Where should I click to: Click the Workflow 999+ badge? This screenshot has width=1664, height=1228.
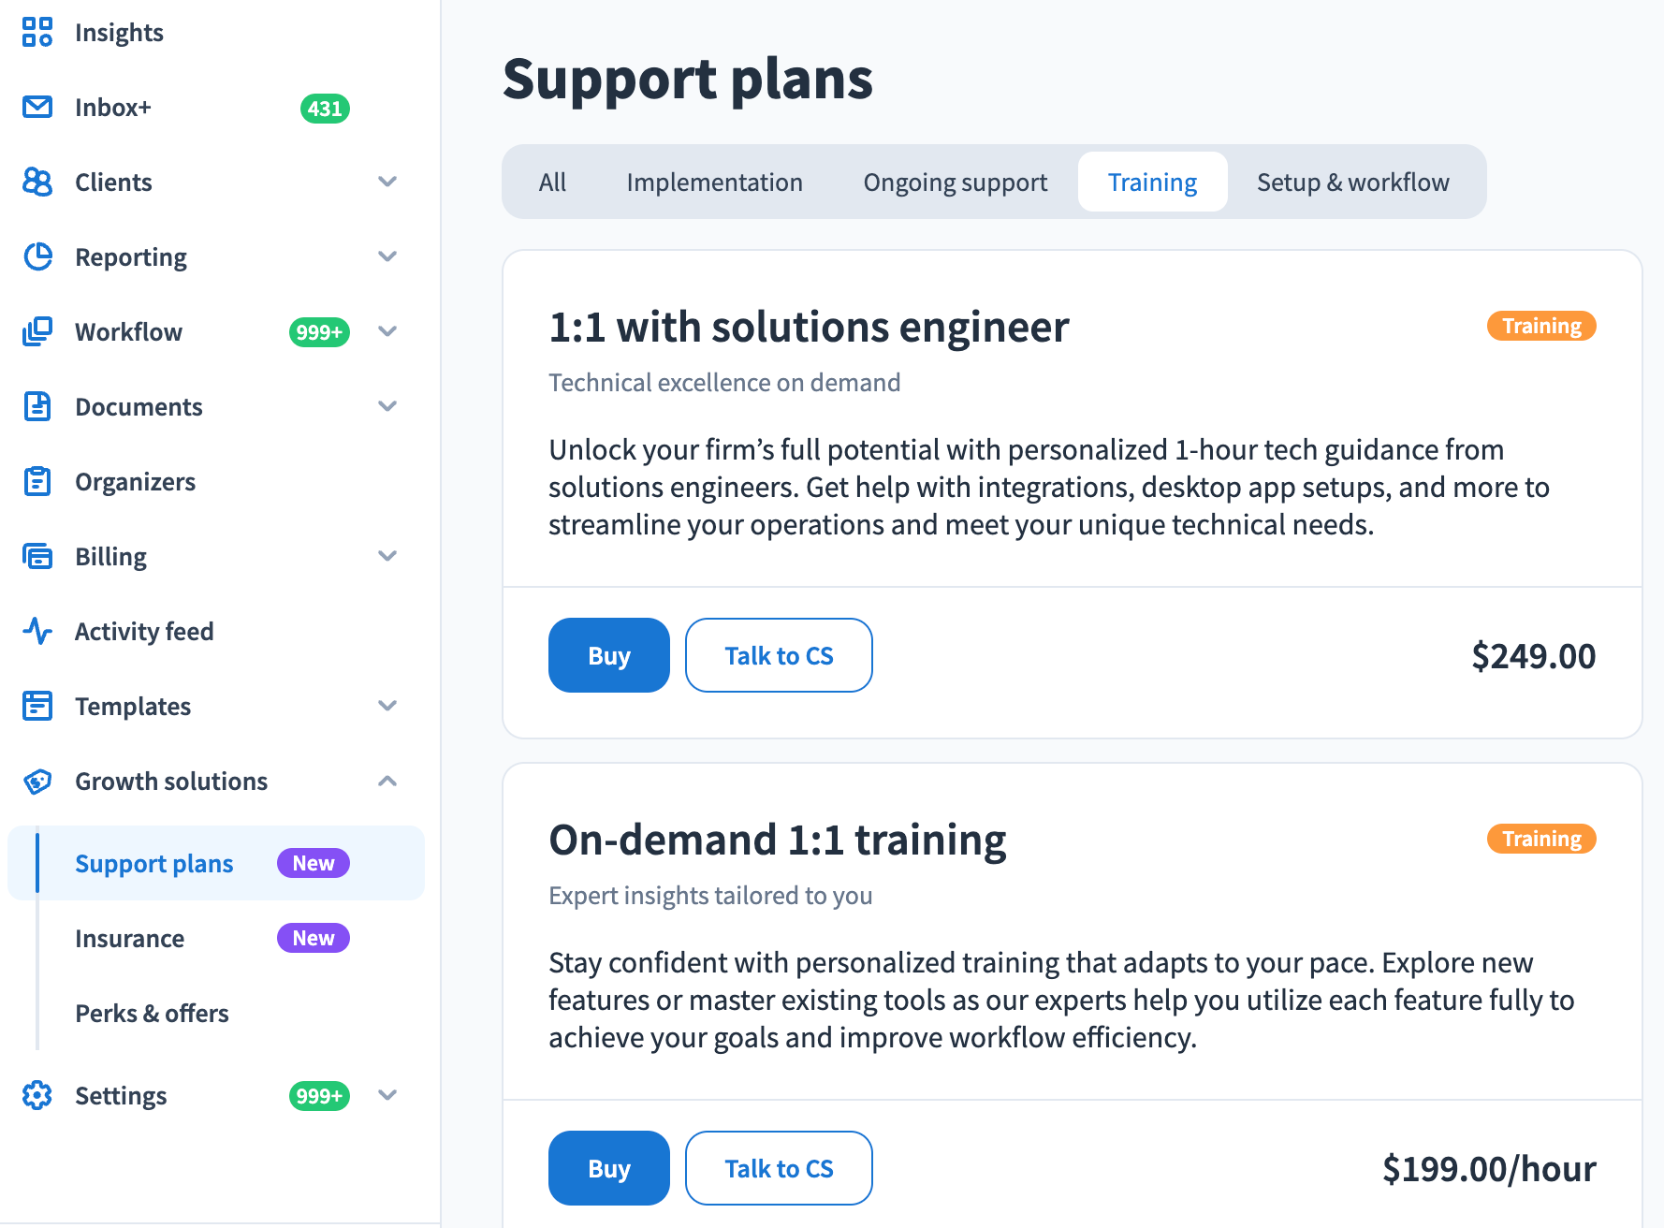pyautogui.click(x=319, y=332)
